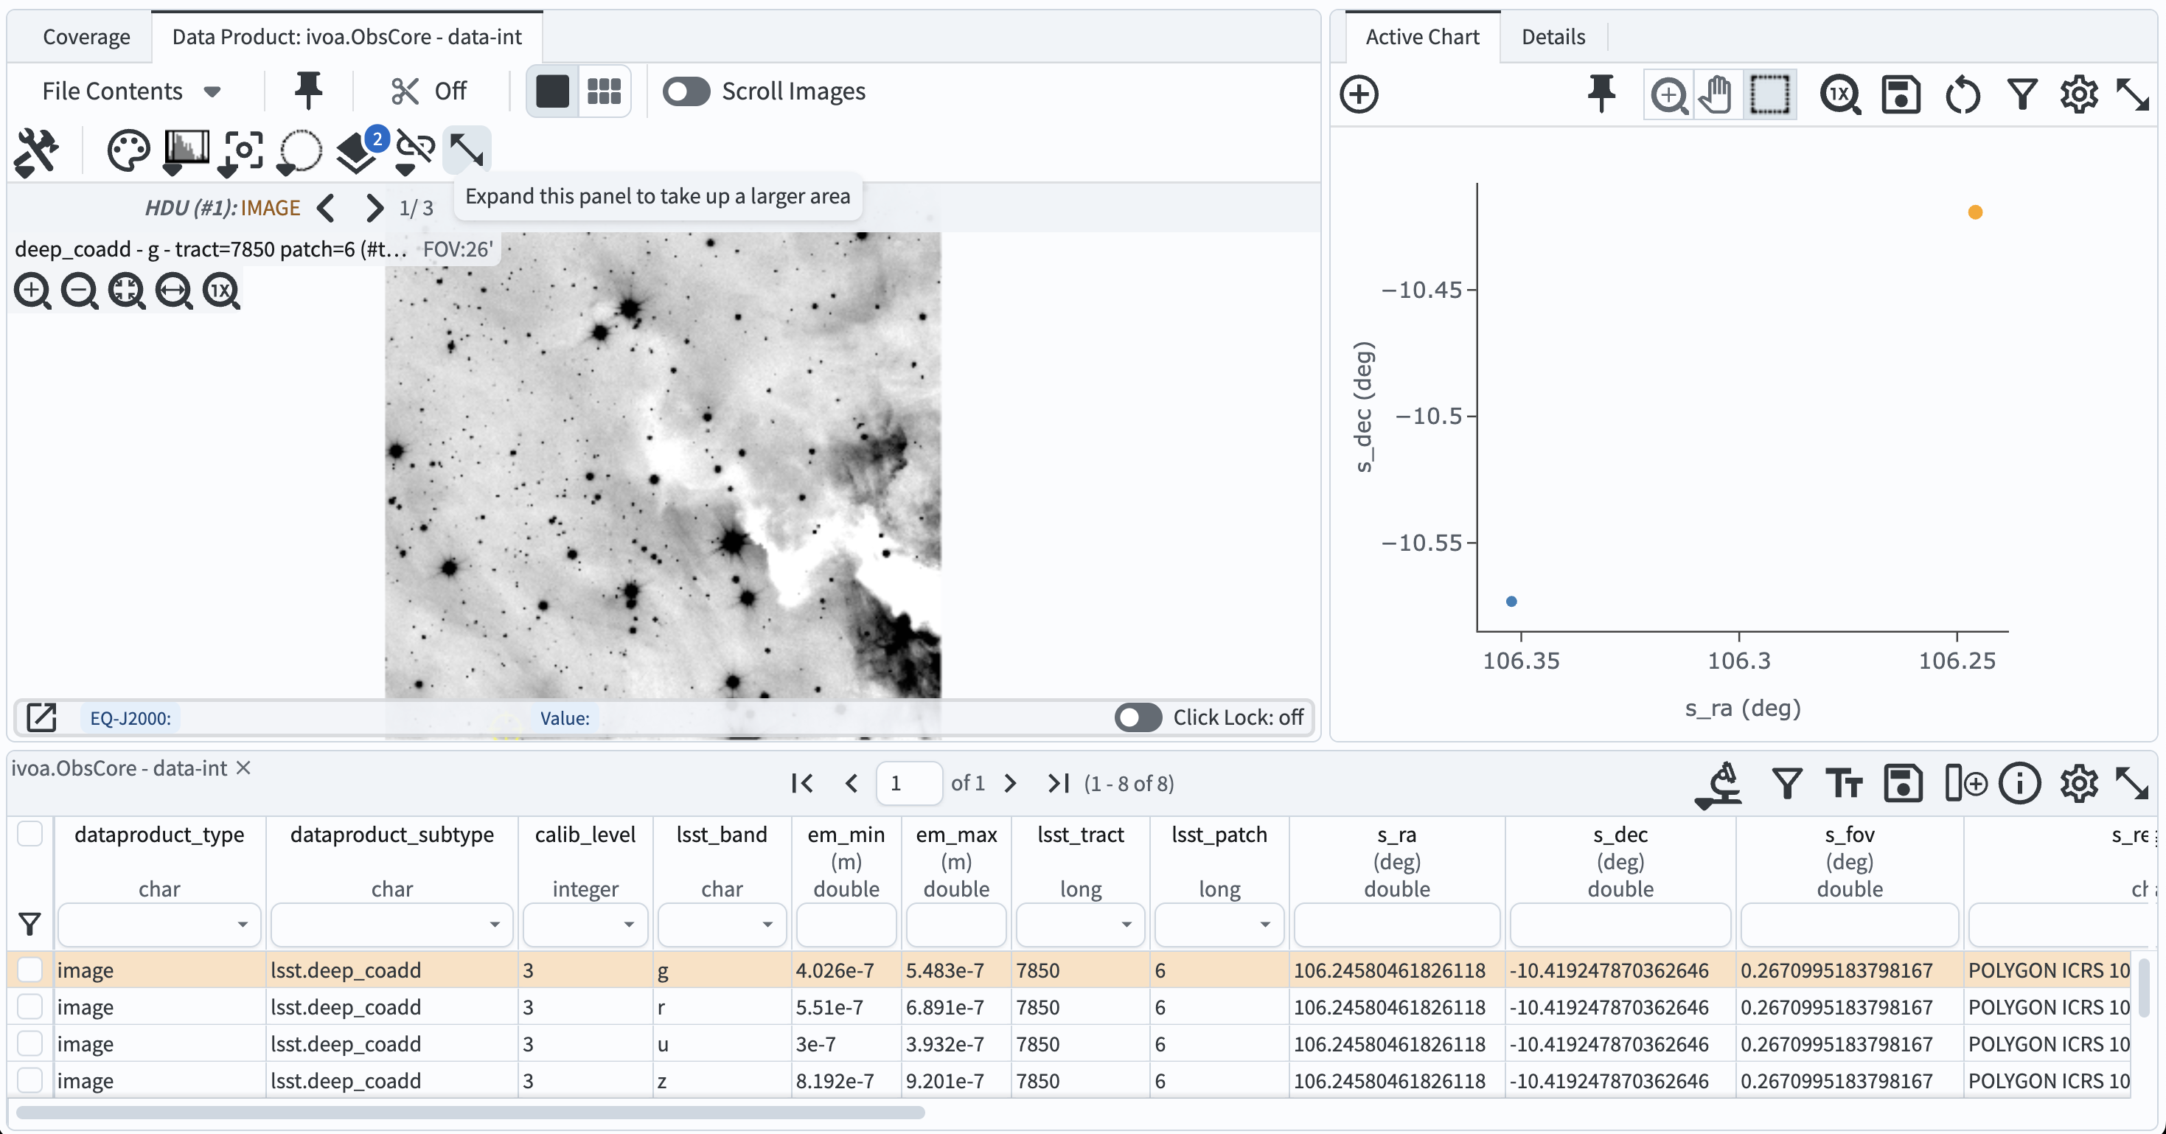Pin the active chart

(x=1601, y=94)
